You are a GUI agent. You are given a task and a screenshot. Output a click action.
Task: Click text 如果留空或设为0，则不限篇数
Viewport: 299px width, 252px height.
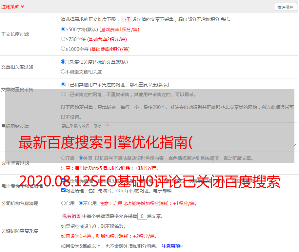(x=93, y=226)
